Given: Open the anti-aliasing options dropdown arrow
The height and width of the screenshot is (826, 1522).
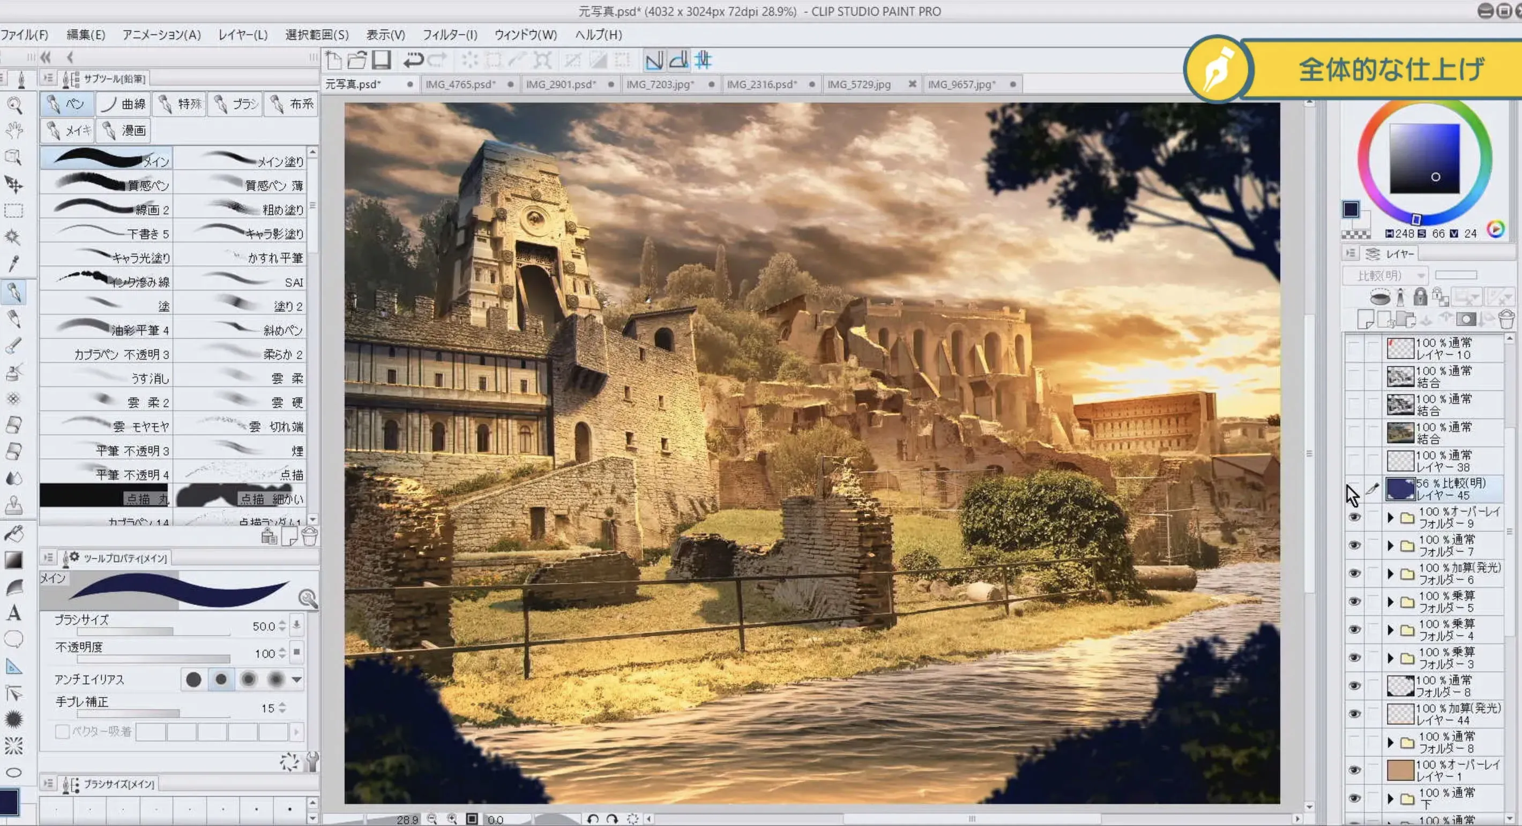Looking at the screenshot, I should pyautogui.click(x=296, y=680).
